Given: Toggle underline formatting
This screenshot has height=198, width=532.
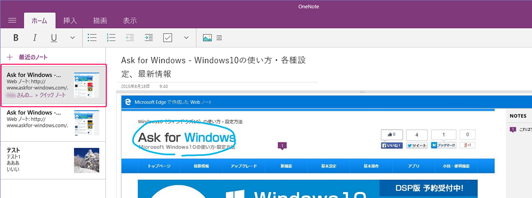Looking at the screenshot, I should tap(54, 38).
